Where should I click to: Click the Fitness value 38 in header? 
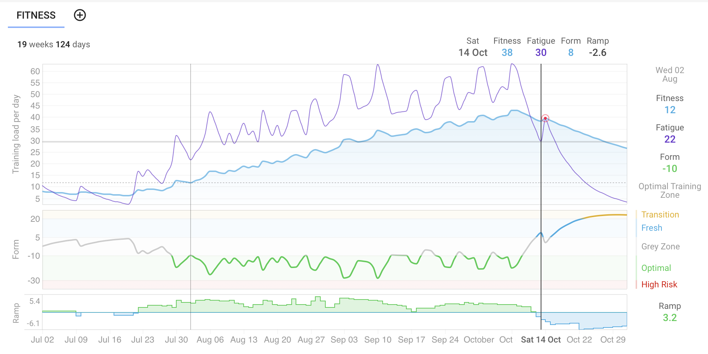(x=507, y=53)
